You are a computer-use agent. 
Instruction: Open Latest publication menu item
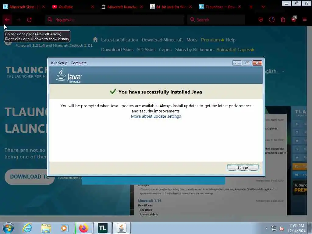pyautogui.click(x=119, y=40)
